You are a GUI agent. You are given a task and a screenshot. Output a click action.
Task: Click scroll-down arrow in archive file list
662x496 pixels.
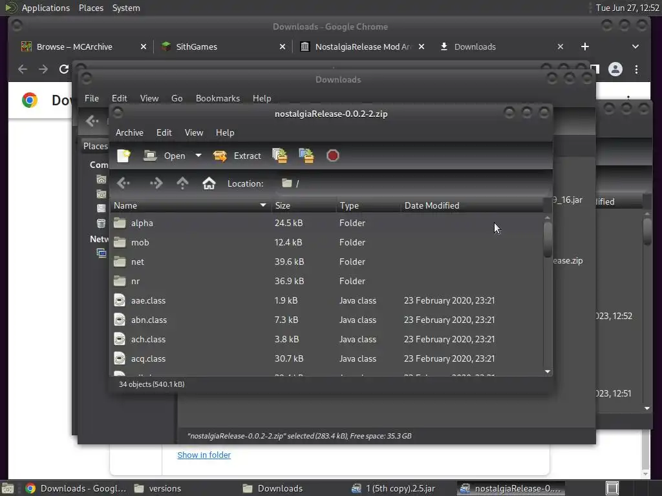click(548, 371)
